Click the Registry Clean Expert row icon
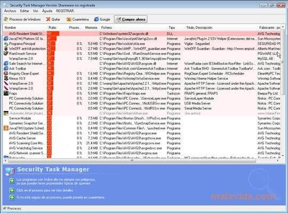 pos(6,73)
